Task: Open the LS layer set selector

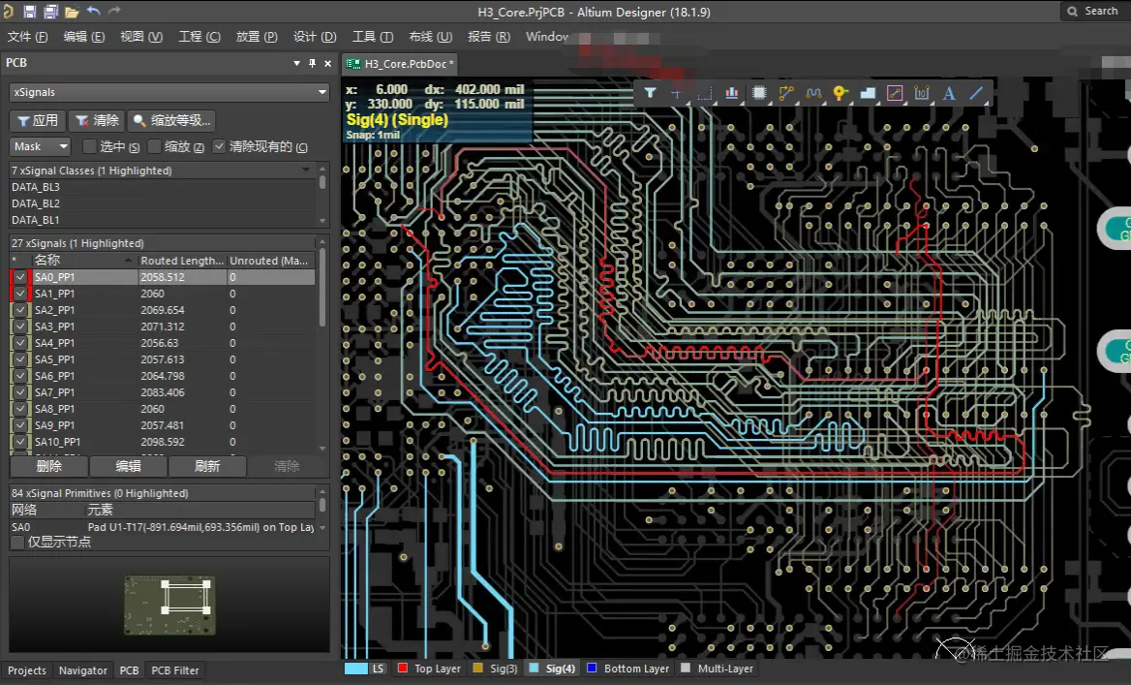Action: [366, 669]
